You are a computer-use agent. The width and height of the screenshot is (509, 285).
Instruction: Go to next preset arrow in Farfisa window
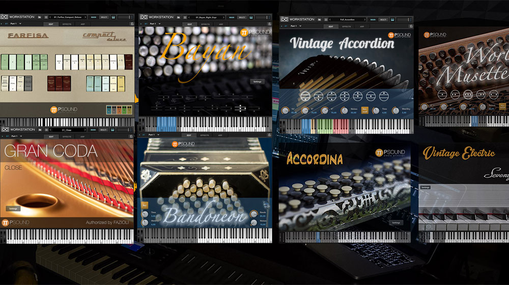[x=86, y=17]
